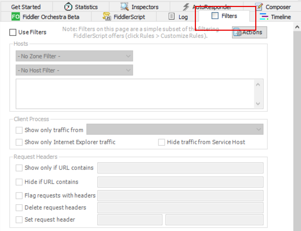The height and width of the screenshot is (231, 301).
Task: Enable the Use Filters checkbox
Action: (13, 32)
